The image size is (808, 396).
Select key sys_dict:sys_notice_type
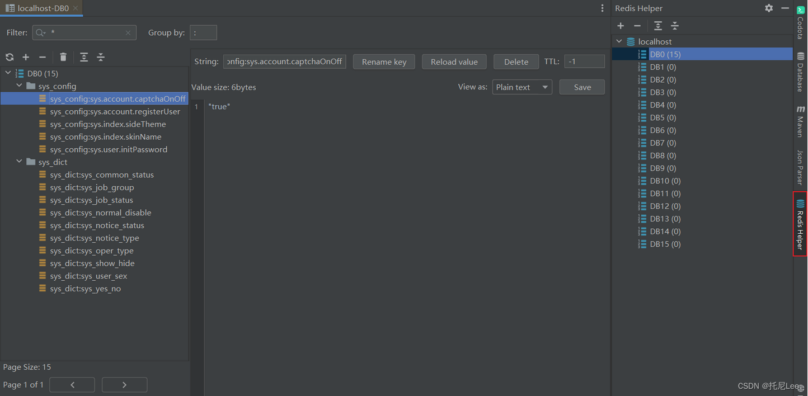tap(95, 238)
